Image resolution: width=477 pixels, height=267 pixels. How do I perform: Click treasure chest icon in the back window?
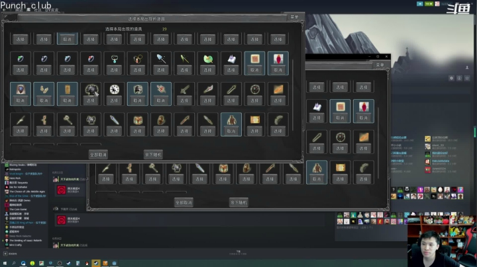pos(223,168)
